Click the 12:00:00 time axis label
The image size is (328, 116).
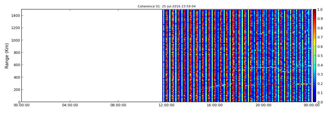[167, 105]
